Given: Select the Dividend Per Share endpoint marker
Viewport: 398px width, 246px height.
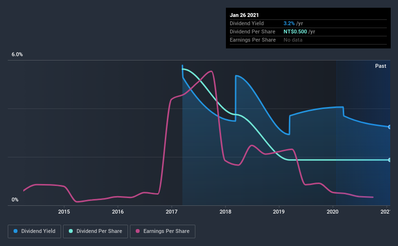Looking at the screenshot, I should coord(389,160).
